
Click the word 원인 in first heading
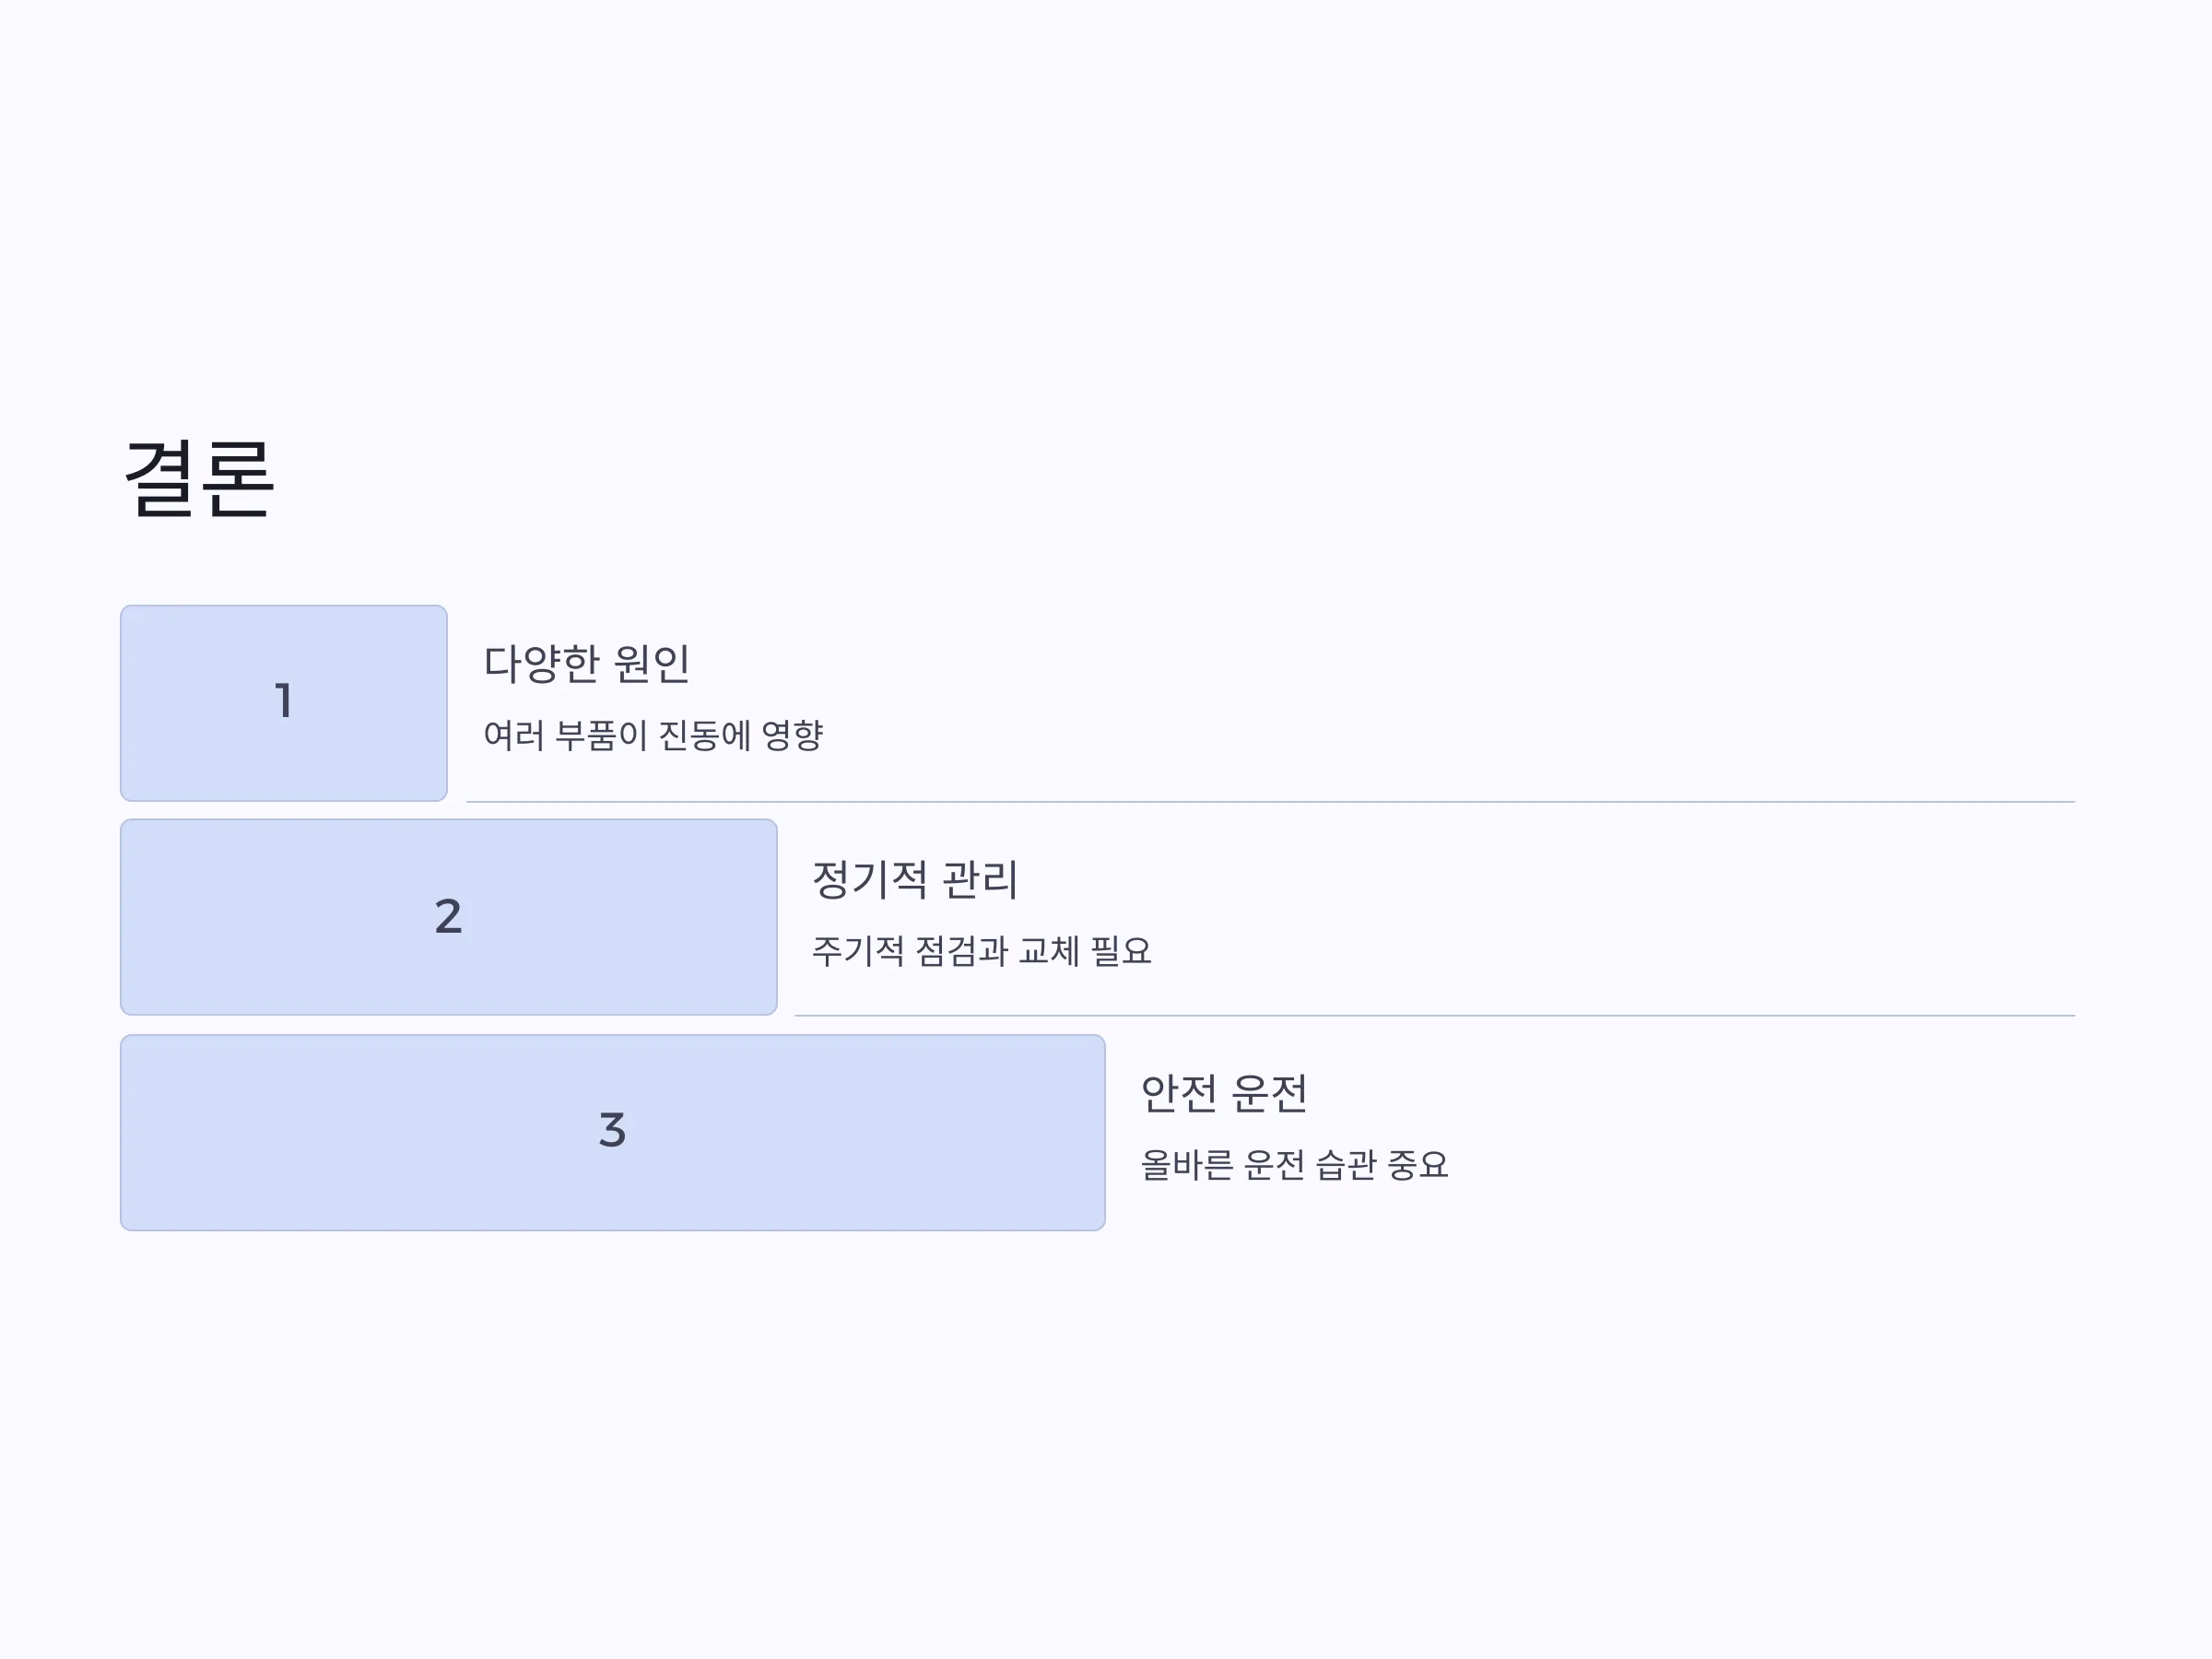tap(651, 664)
